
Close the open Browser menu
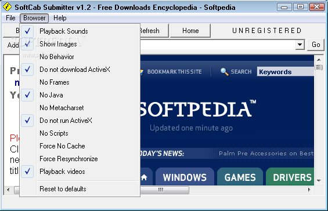(x=34, y=18)
